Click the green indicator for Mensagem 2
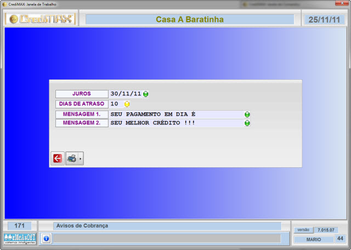Viewport: 351px width, 250px height. [x=247, y=123]
